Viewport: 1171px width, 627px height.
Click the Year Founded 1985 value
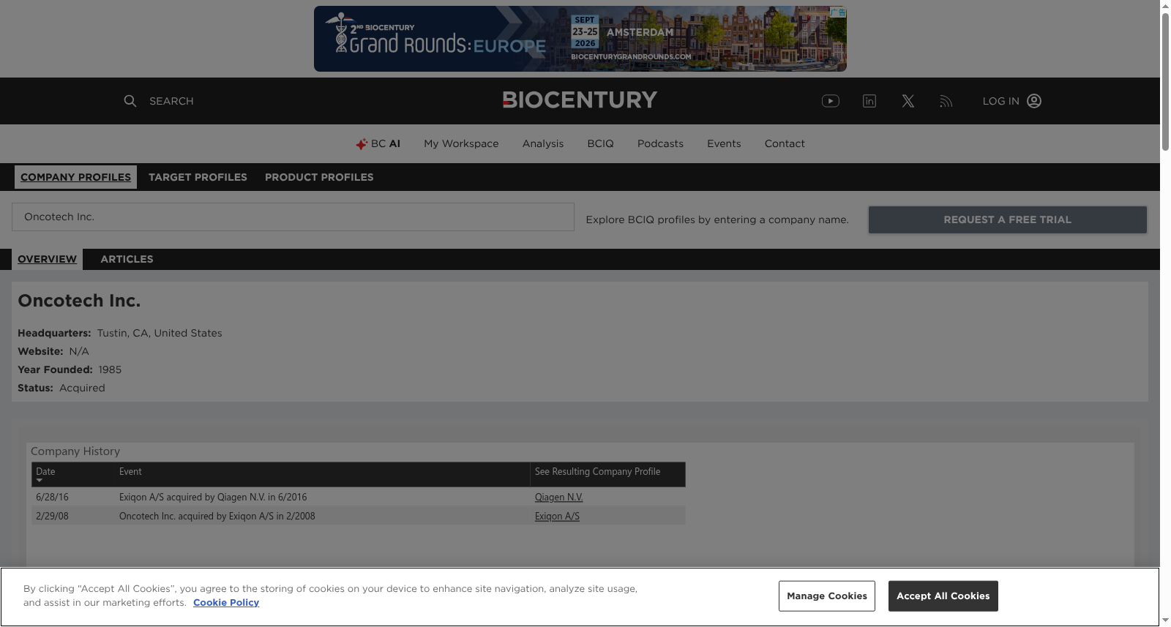[110, 369]
